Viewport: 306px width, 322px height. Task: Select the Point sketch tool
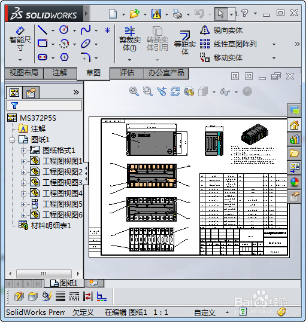coord(107,30)
